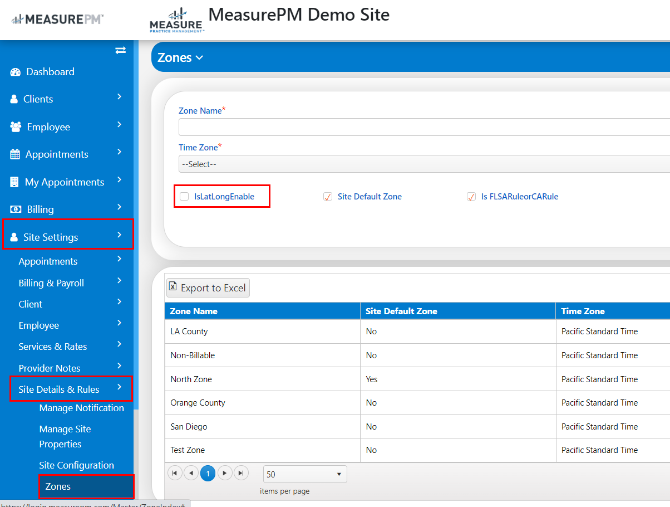
Task: Open Site Configuration in the sidebar
Action: (76, 465)
